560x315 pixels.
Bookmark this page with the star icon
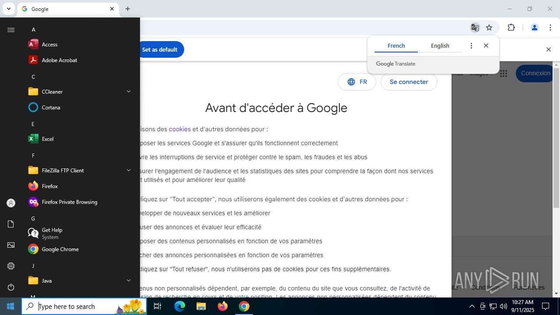click(489, 28)
